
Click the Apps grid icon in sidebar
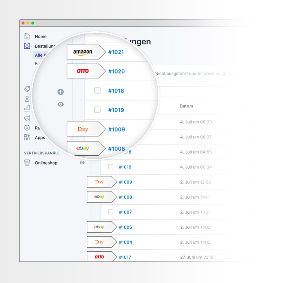coord(27,137)
